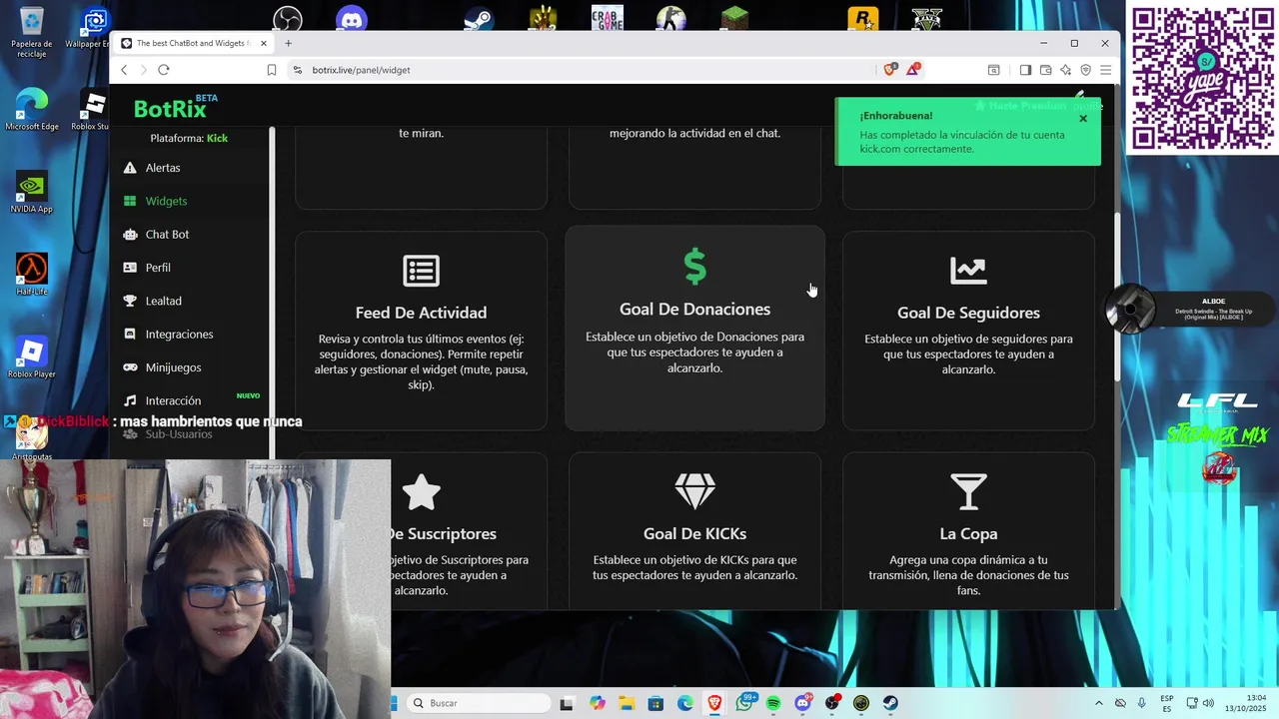
Task: Open the Chat Bot sidebar section
Action: coord(167,235)
